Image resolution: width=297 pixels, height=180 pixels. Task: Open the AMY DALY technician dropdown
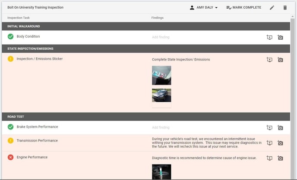click(204, 8)
